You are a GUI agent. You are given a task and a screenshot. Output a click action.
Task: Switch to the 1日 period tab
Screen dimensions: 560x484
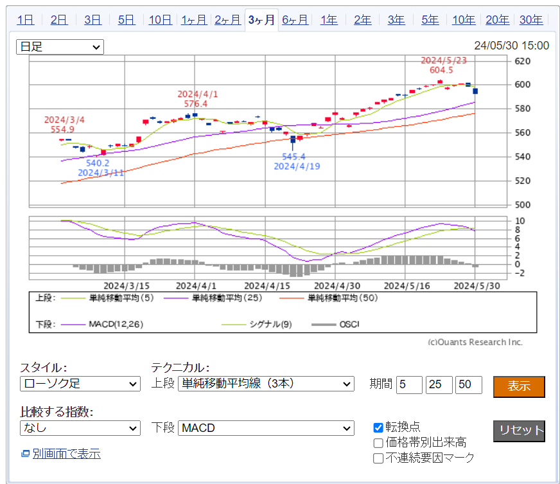point(25,20)
